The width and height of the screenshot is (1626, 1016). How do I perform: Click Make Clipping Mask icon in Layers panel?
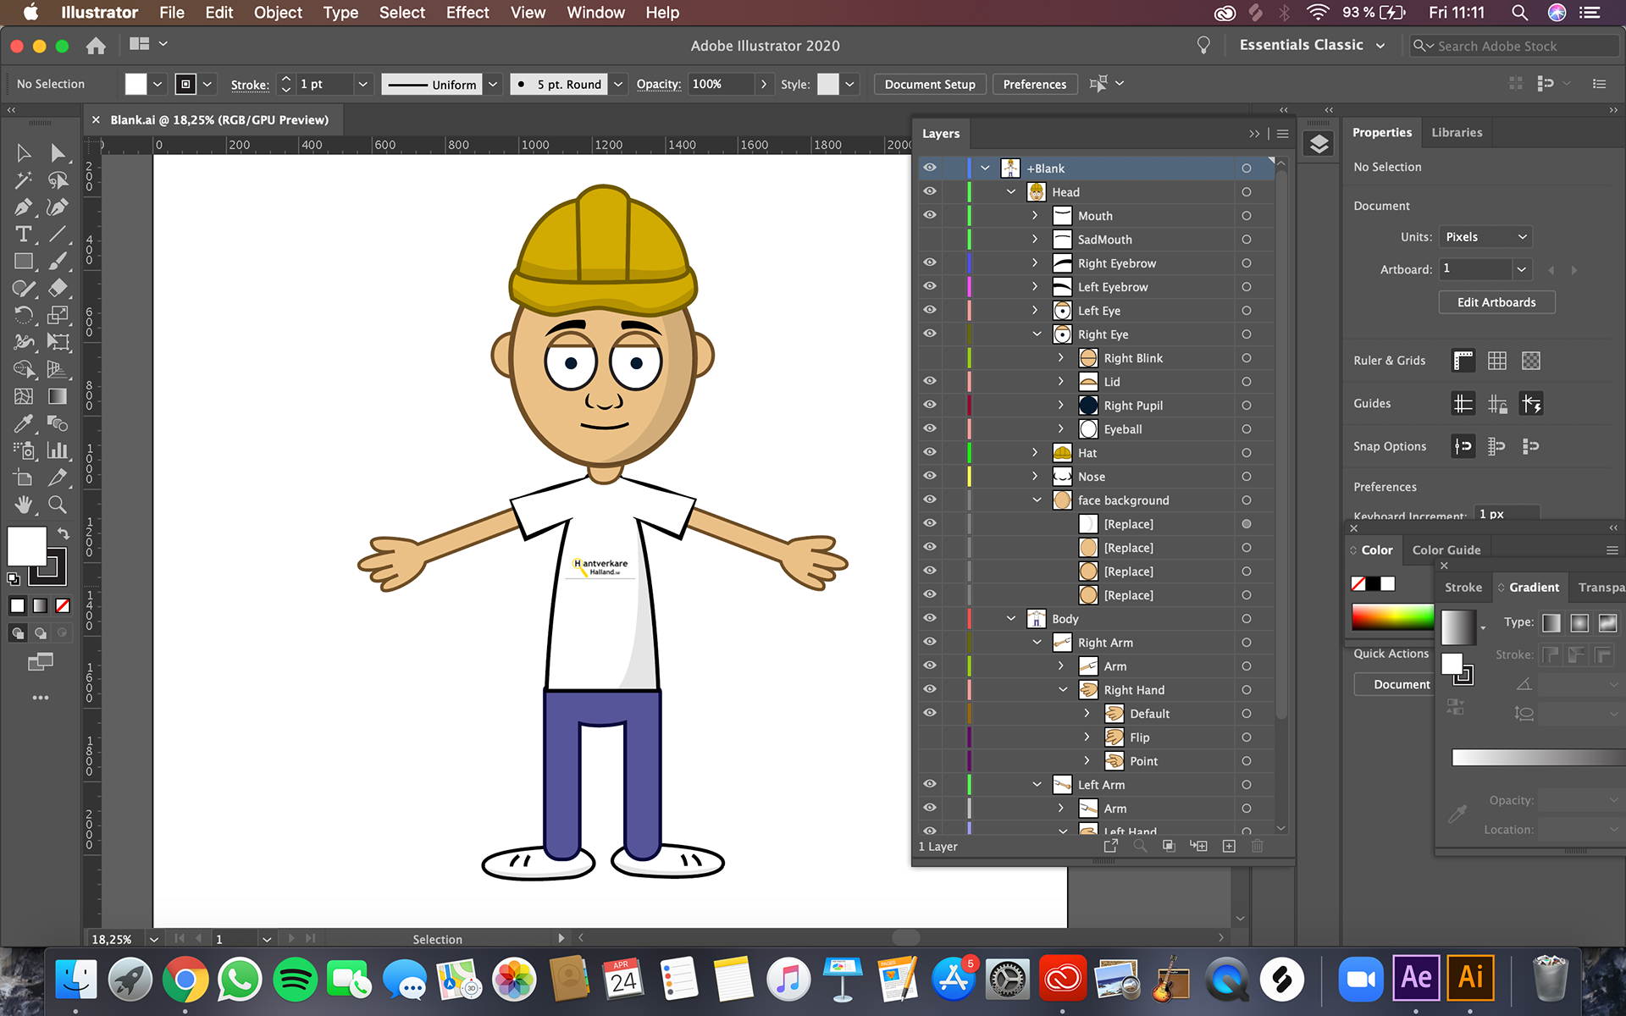1169,846
